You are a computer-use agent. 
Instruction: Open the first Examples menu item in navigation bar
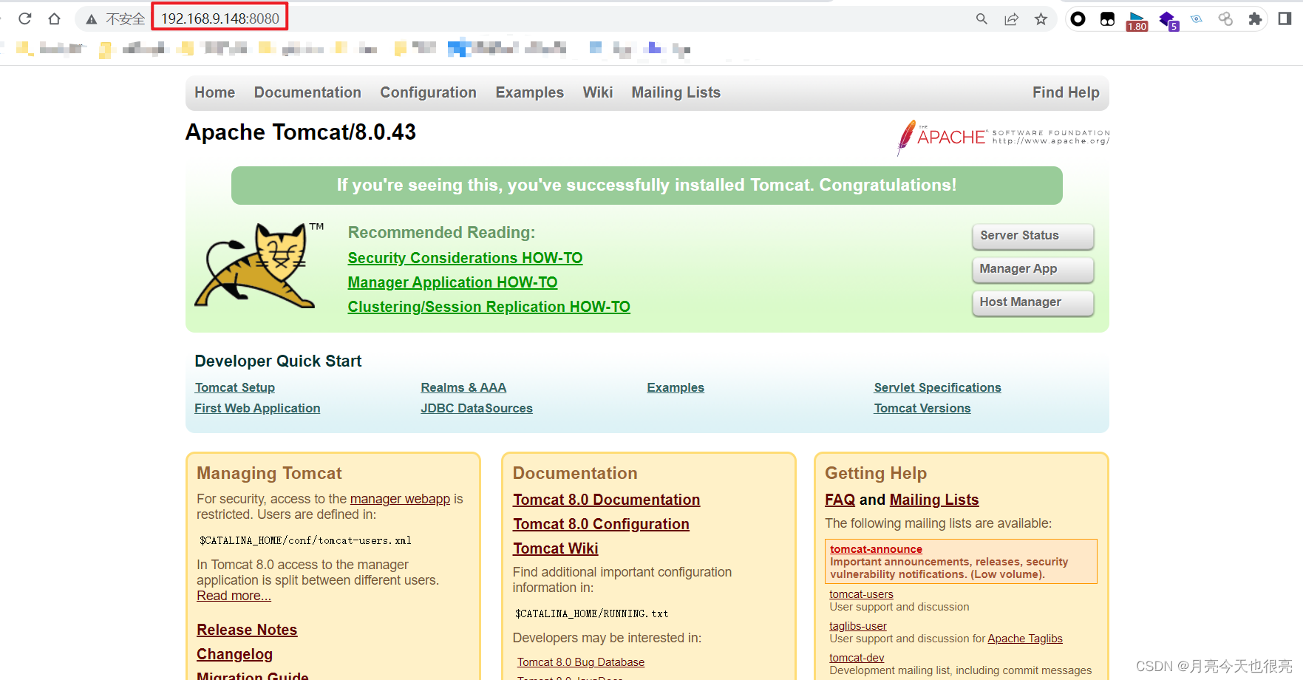point(529,92)
